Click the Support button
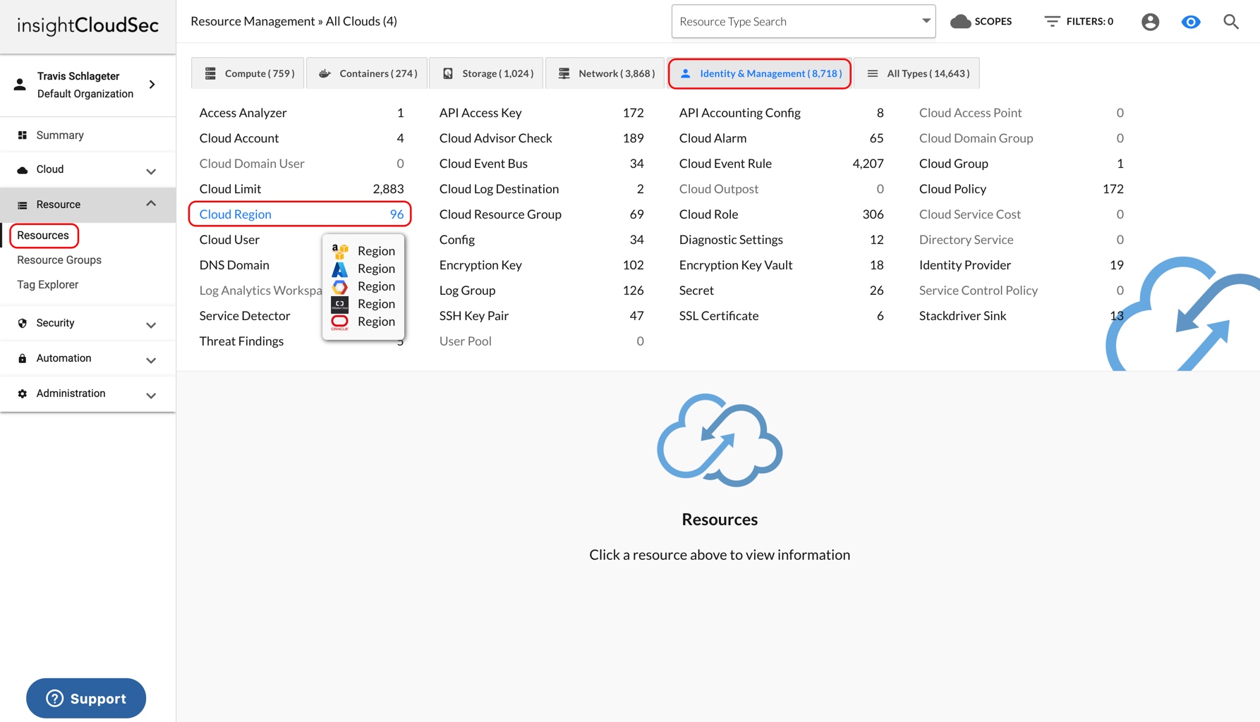The height and width of the screenshot is (722, 1260). pos(86,699)
